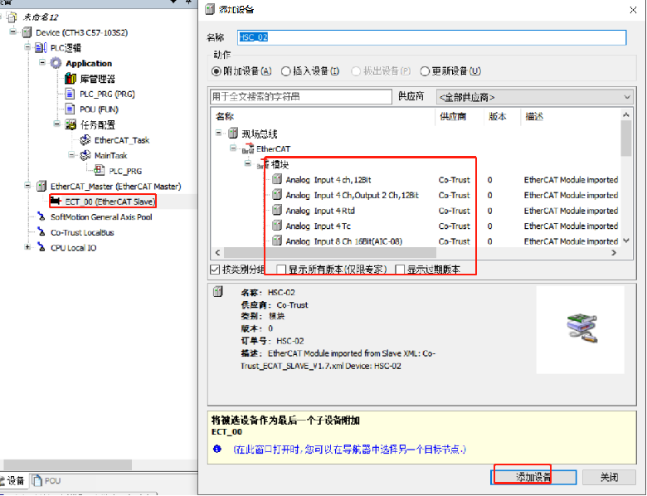Click icon of Analog Input 4 Ch,Output 2 Ch,12Bit
The height and width of the screenshot is (496, 647).
click(277, 195)
